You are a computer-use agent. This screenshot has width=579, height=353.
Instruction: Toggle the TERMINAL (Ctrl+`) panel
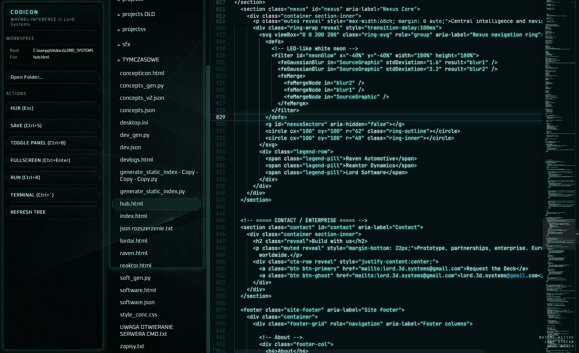(53, 195)
